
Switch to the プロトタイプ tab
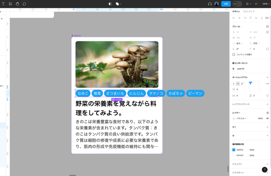(x=249, y=11)
